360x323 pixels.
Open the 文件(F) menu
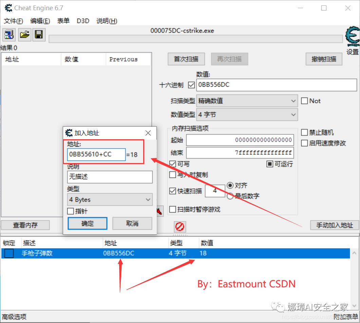pos(13,21)
